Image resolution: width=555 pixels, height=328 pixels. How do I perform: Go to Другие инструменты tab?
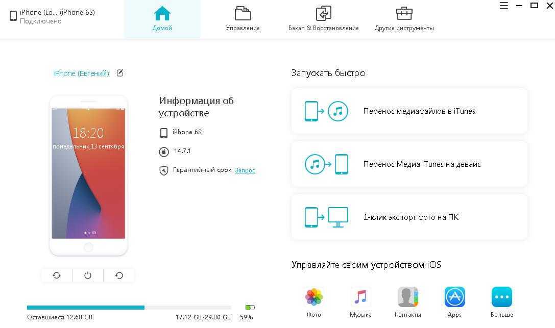[404, 19]
